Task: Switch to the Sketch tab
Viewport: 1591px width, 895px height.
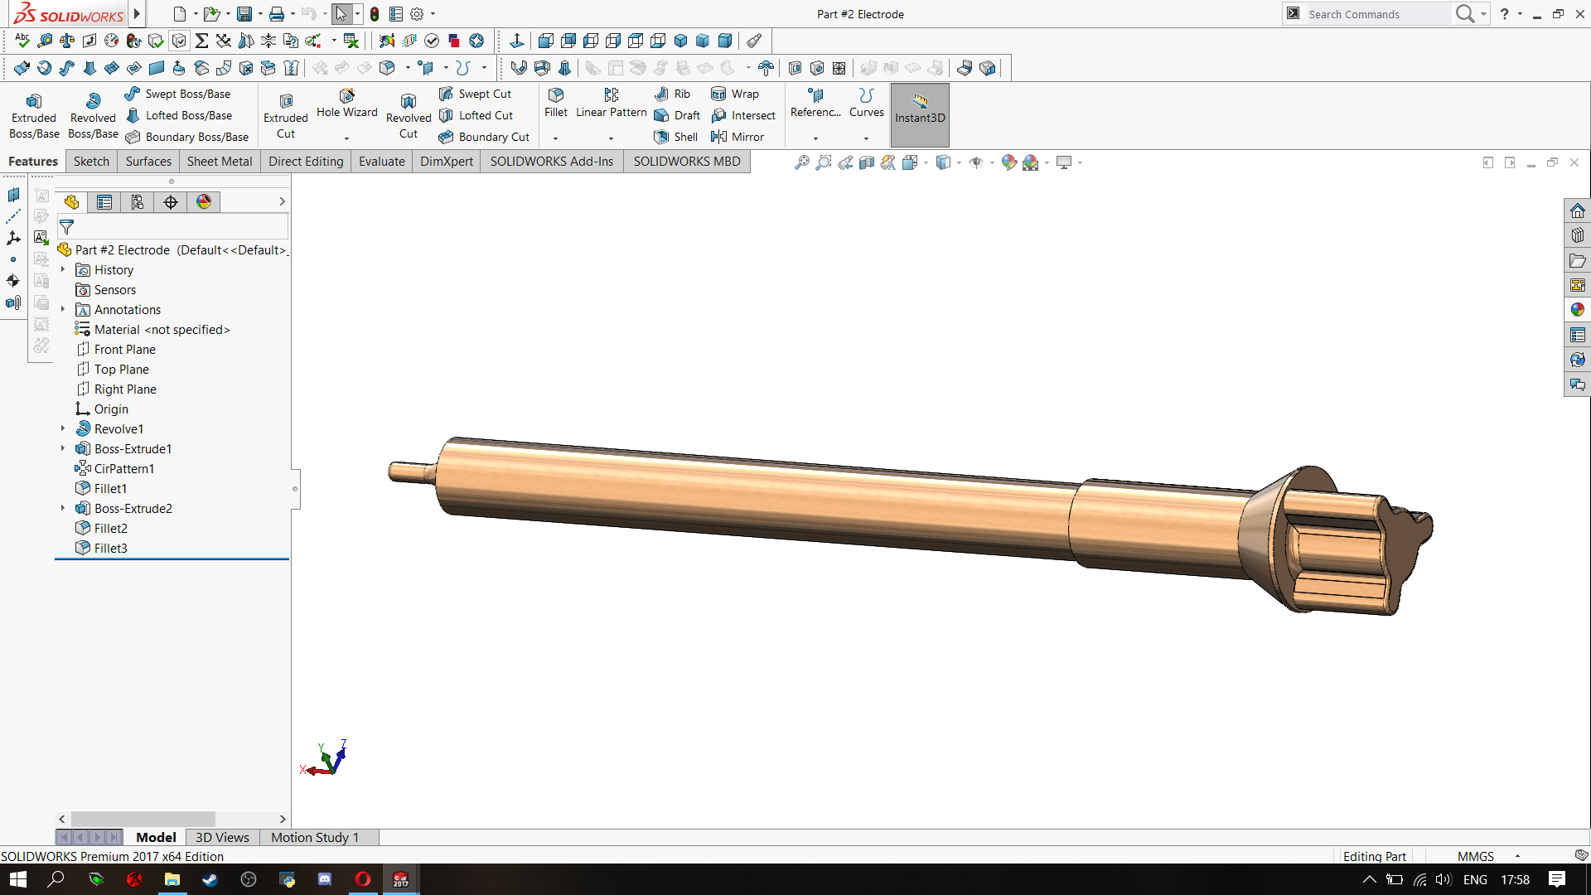Action: pos(91,162)
